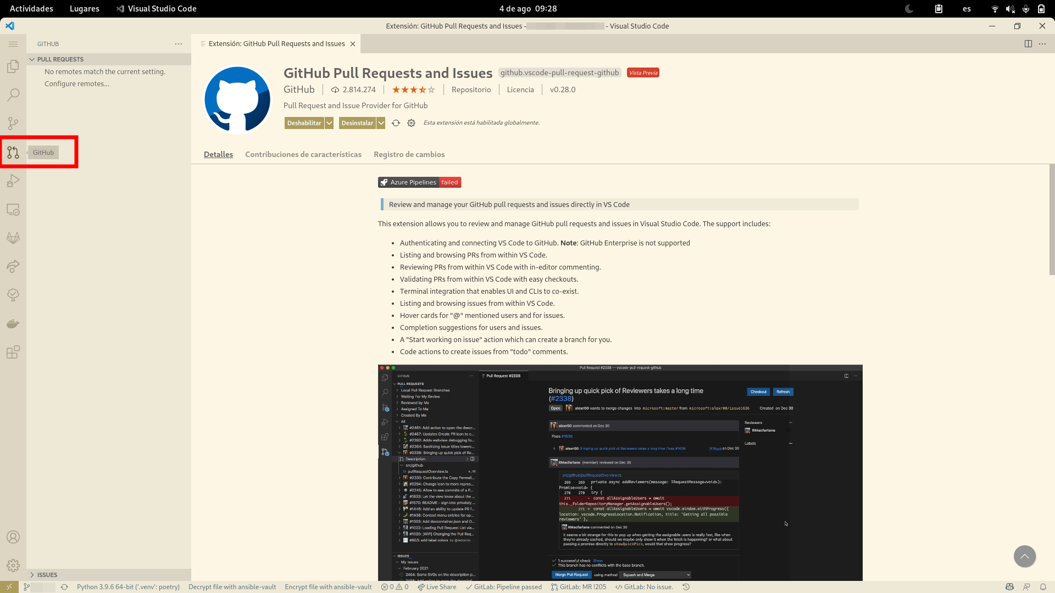Click the Extensions icon in the activity bar

pyautogui.click(x=13, y=352)
